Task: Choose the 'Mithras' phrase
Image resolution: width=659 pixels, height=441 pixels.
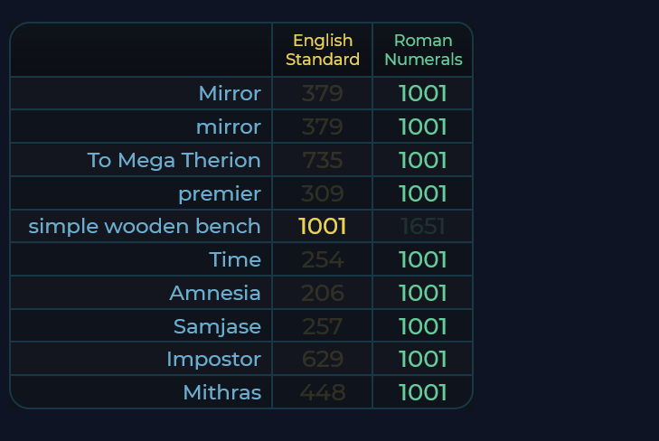Action: tap(221, 393)
